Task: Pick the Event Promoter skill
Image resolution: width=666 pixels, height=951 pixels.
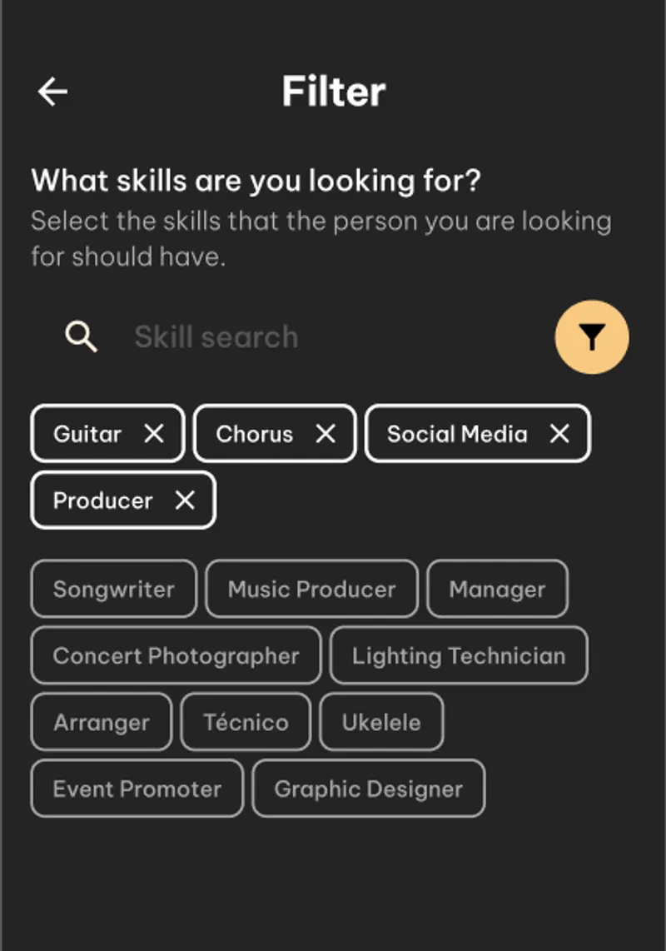Action: click(137, 789)
